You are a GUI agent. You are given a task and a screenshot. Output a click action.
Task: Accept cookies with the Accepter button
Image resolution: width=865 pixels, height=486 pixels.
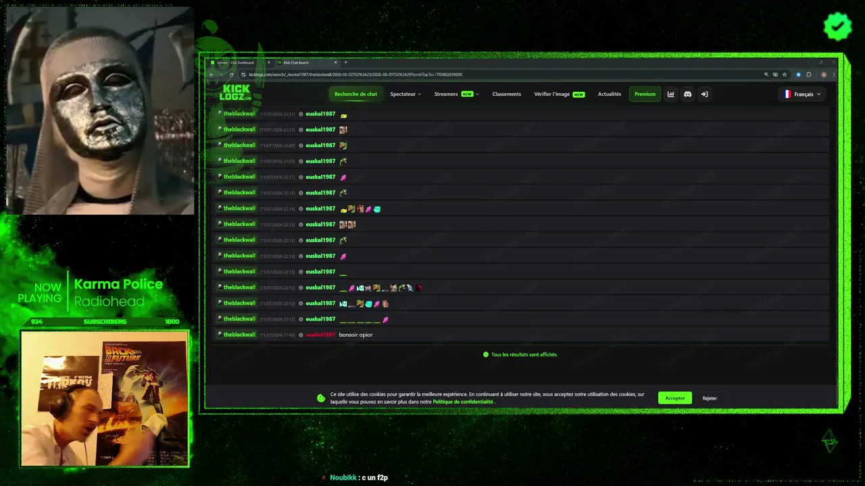[675, 398]
